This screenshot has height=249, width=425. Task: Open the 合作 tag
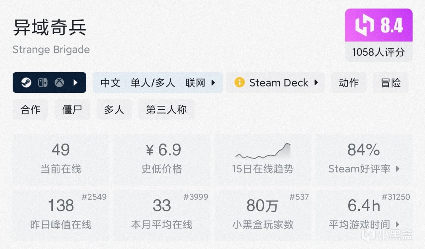pyautogui.click(x=30, y=109)
